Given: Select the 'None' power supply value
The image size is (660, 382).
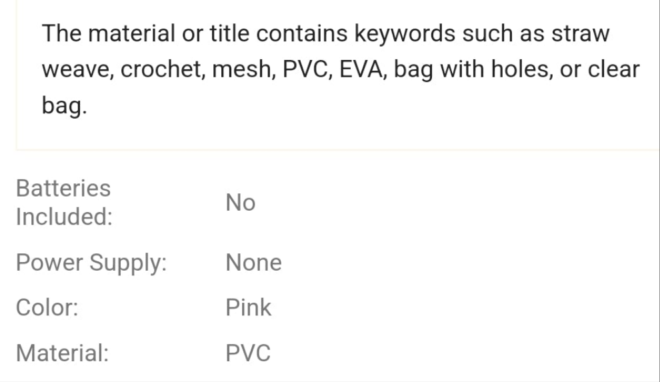Looking at the screenshot, I should pyautogui.click(x=253, y=263).
